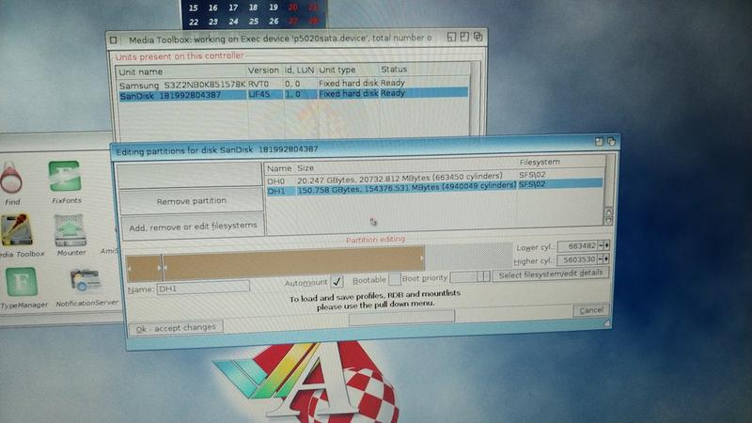Toggle the Bootable checkbox
Screen dimensions: 752x423
[394, 278]
